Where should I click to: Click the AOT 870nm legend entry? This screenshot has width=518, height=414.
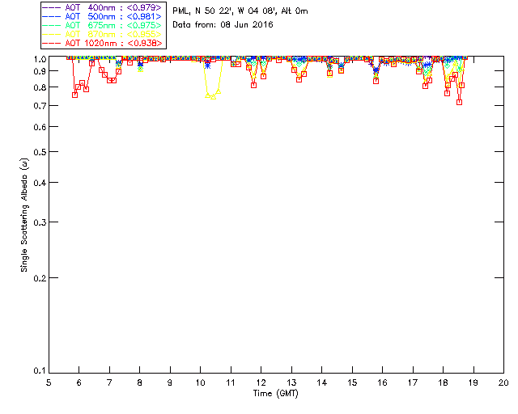103,34
